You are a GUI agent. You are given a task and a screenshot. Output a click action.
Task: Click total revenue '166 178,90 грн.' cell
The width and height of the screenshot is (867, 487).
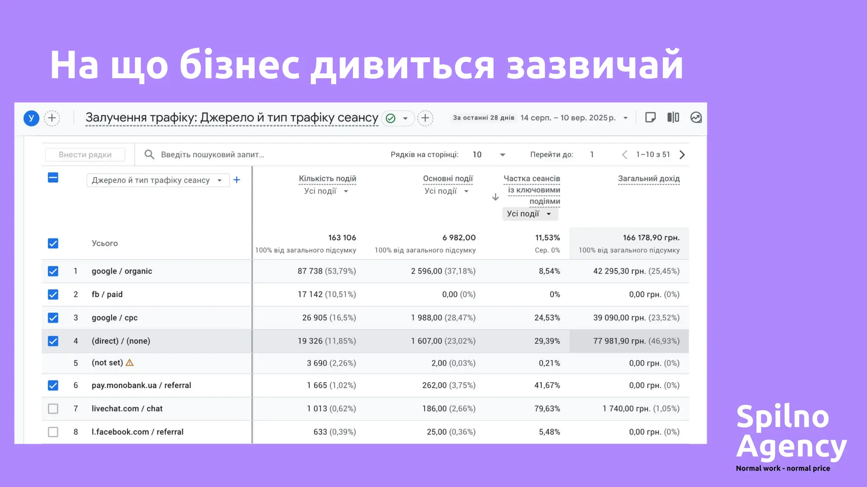click(651, 238)
